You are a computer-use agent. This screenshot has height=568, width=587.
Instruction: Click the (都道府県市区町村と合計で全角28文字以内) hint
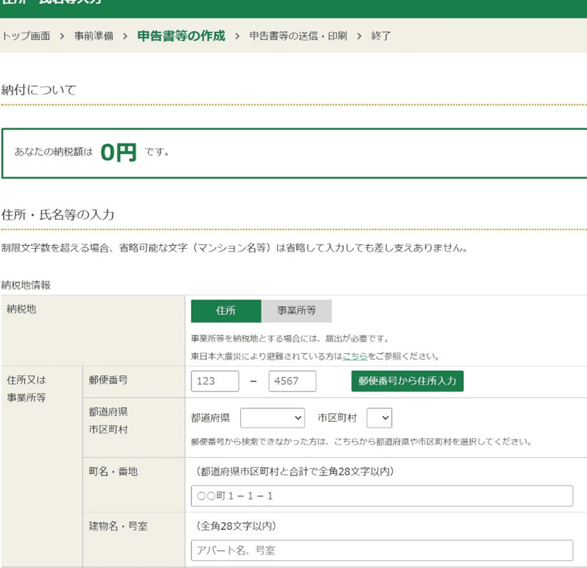pyautogui.click(x=295, y=471)
